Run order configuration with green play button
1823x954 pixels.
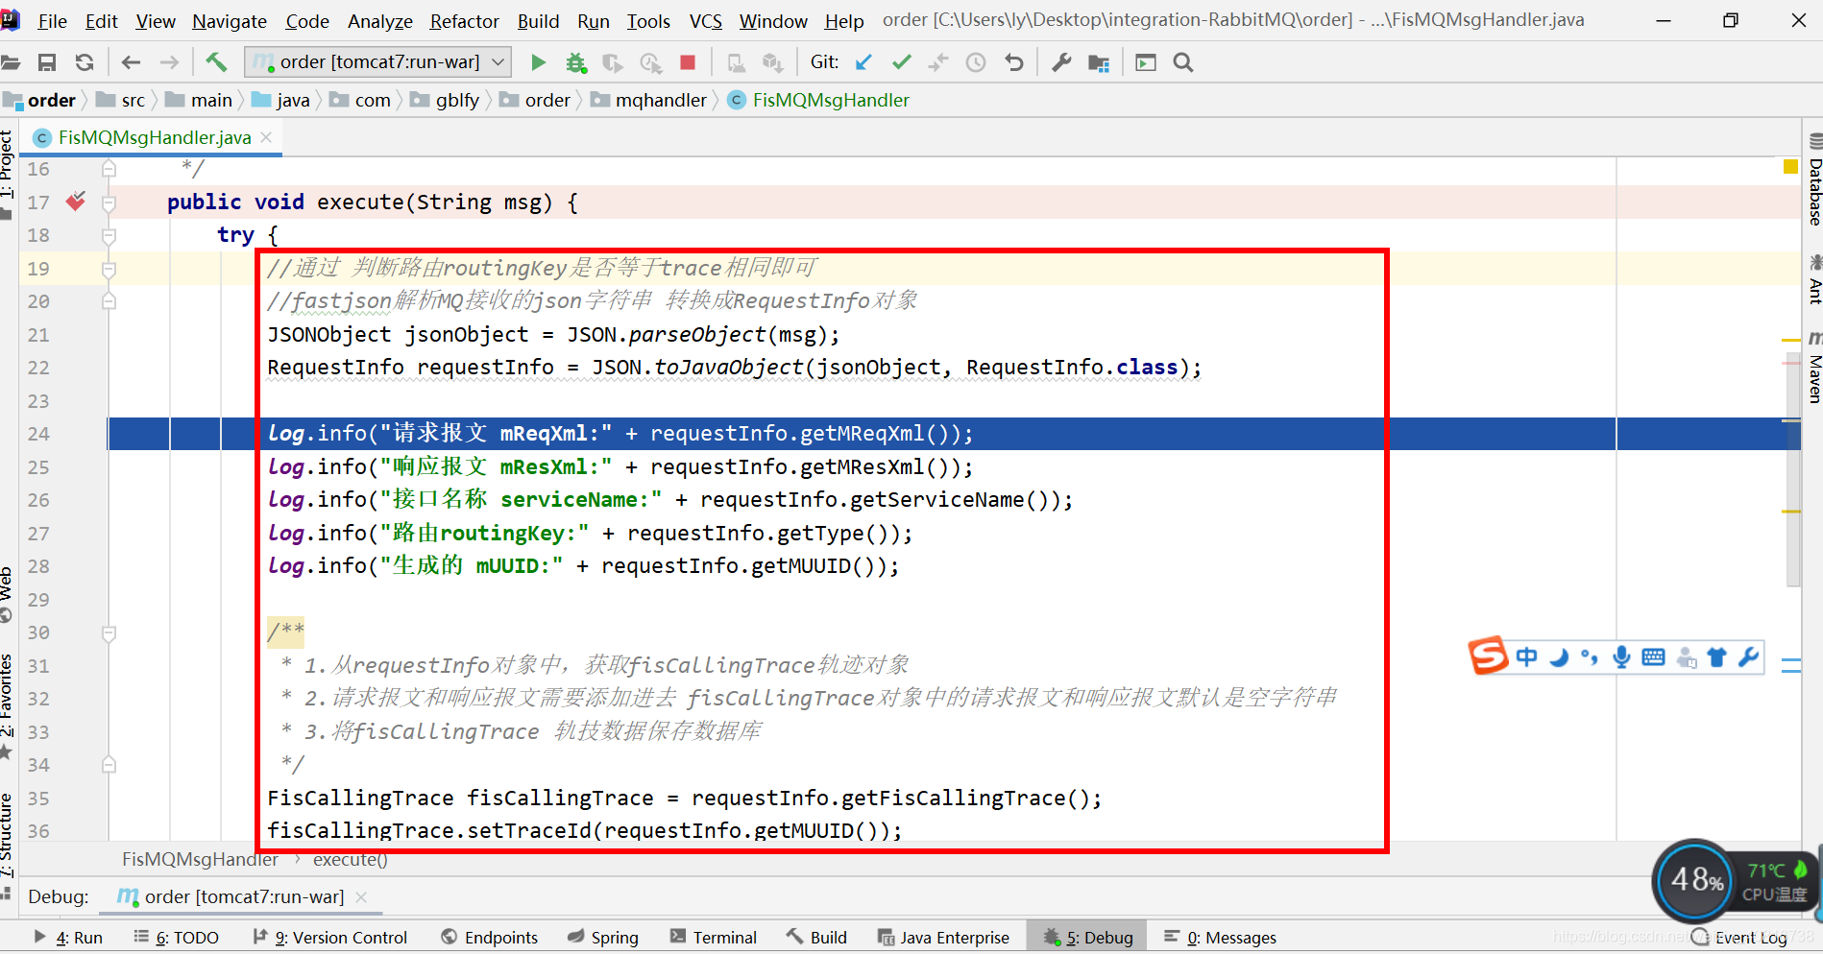538,62
